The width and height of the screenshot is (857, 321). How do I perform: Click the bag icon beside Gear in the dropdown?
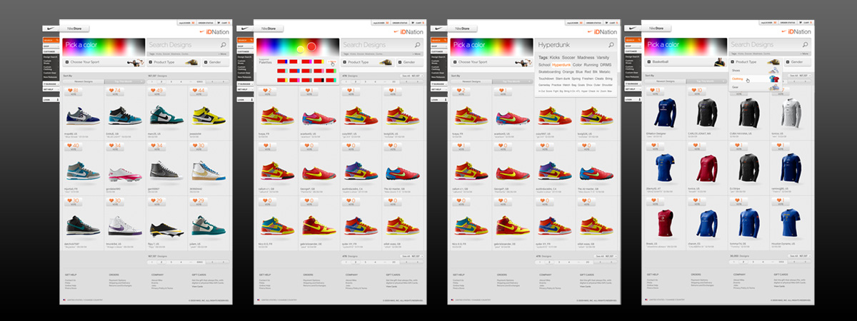pos(773,87)
